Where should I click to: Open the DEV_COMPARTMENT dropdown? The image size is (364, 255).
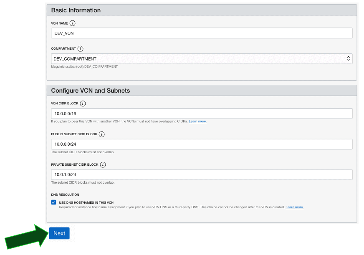pyautogui.click(x=201, y=59)
